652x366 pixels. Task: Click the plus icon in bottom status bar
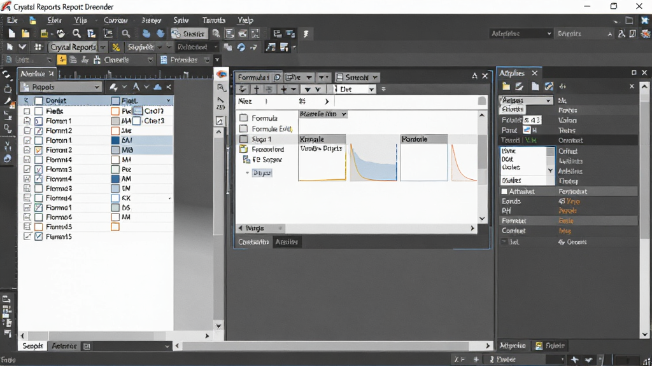click(x=574, y=360)
